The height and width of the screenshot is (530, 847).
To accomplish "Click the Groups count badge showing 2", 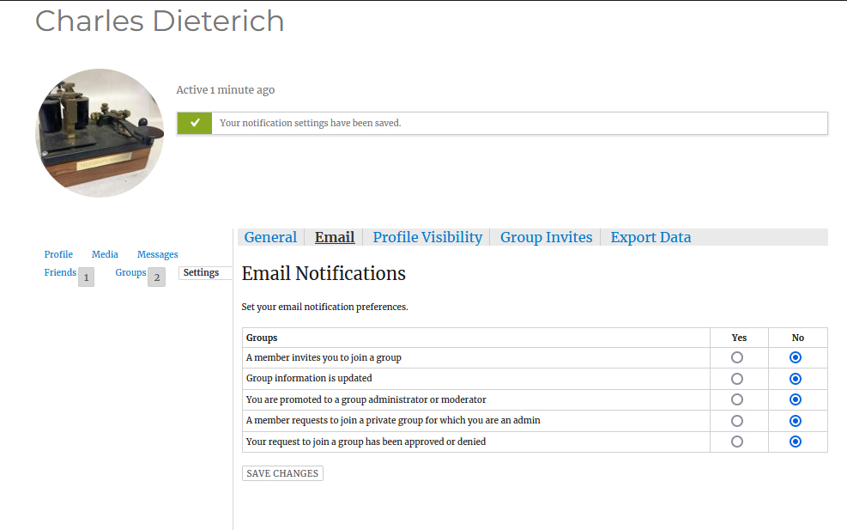I will point(157,277).
